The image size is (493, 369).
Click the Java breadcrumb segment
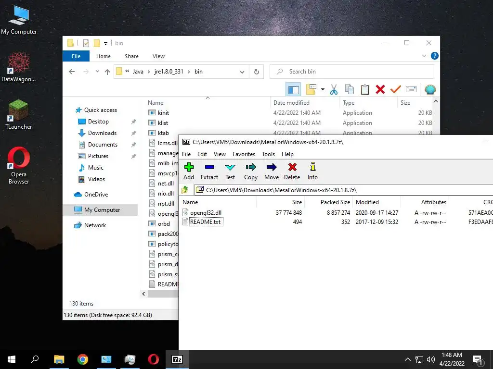[138, 72]
